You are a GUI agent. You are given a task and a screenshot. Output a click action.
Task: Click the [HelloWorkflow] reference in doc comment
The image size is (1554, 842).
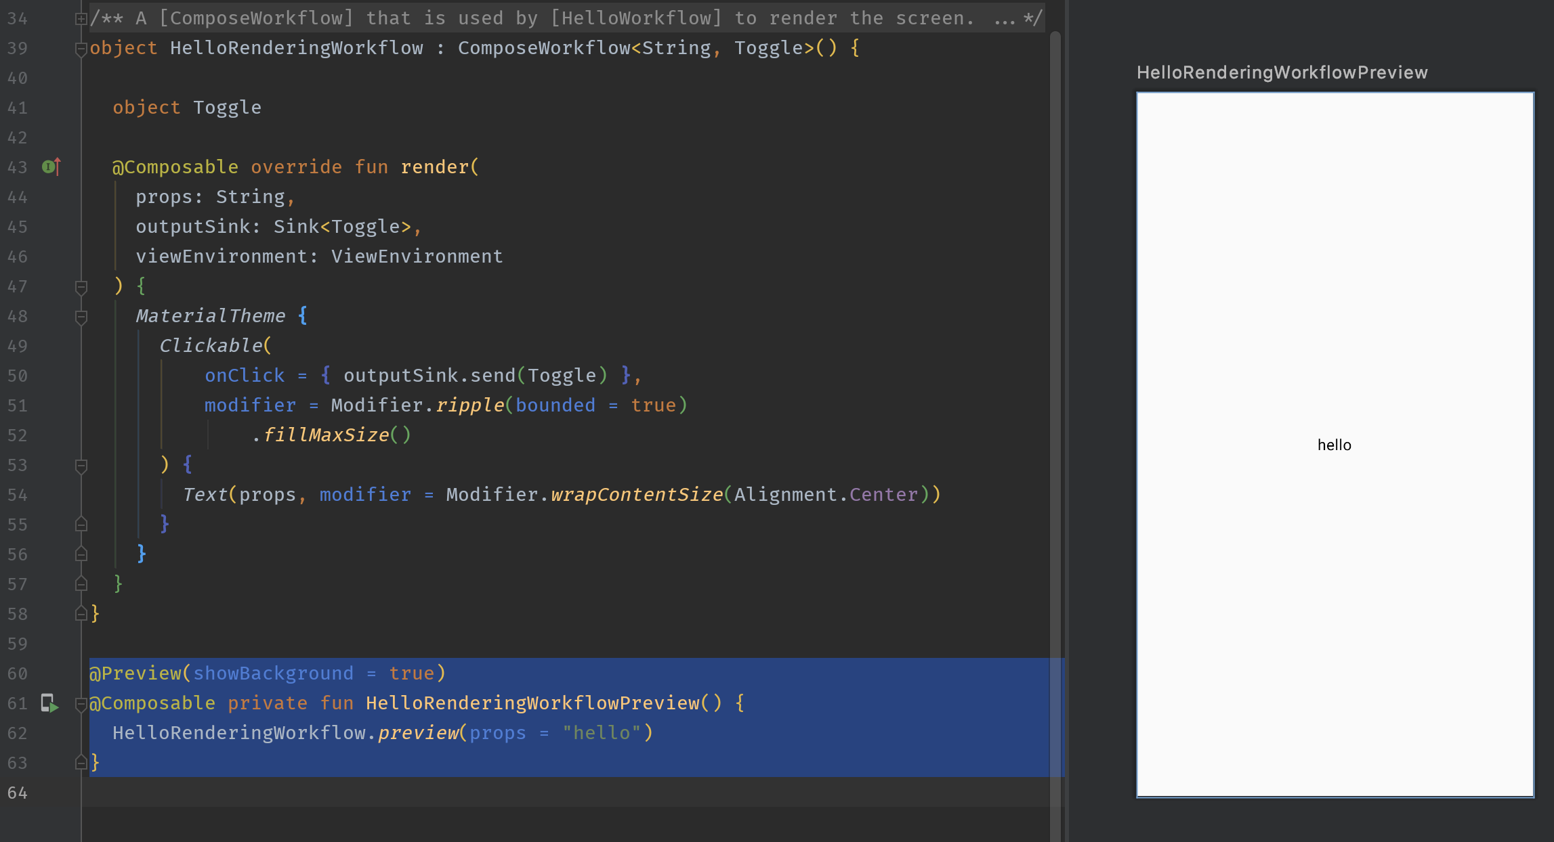(636, 18)
